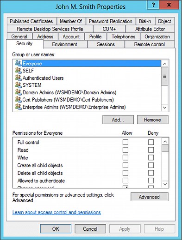Screen dimensions: 182x240
Task: Open the Remote control tab
Action: tap(150, 44)
